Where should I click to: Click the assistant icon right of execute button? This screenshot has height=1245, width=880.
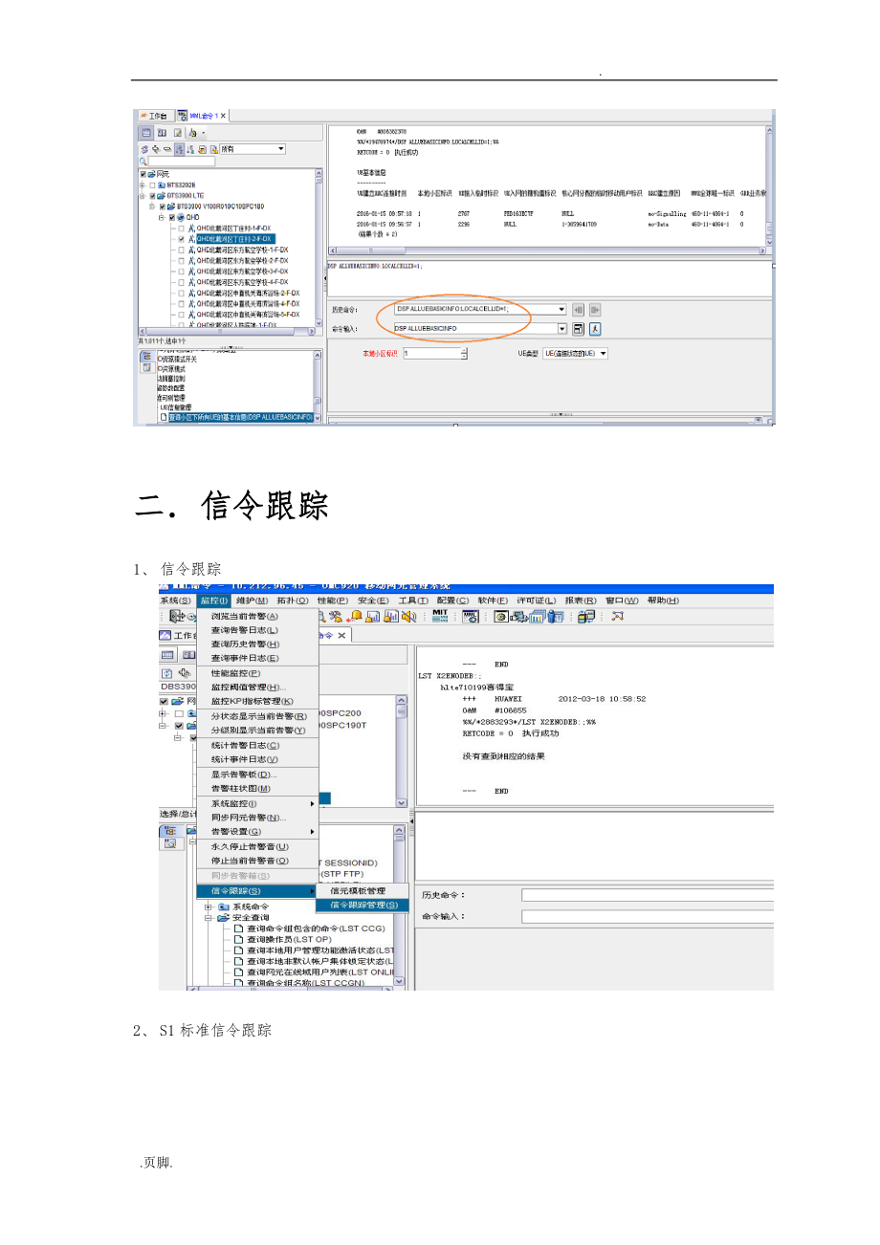[594, 328]
